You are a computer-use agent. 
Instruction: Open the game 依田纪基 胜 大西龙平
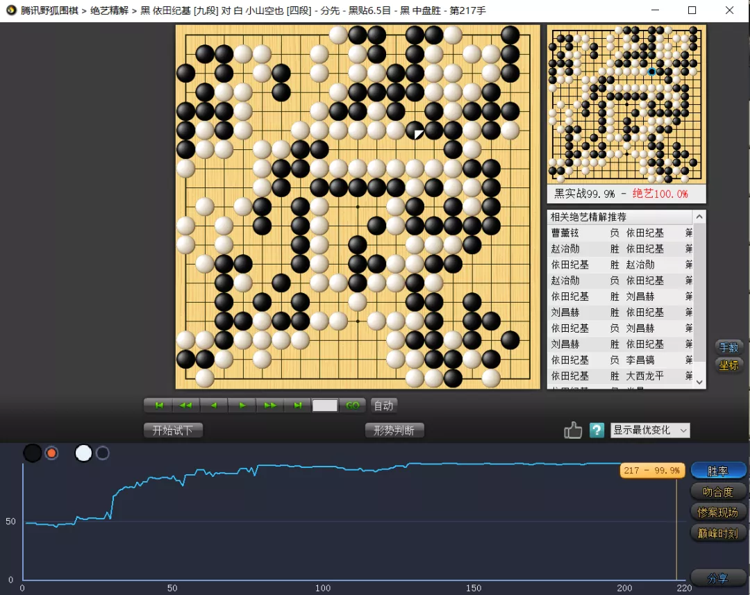click(x=622, y=376)
